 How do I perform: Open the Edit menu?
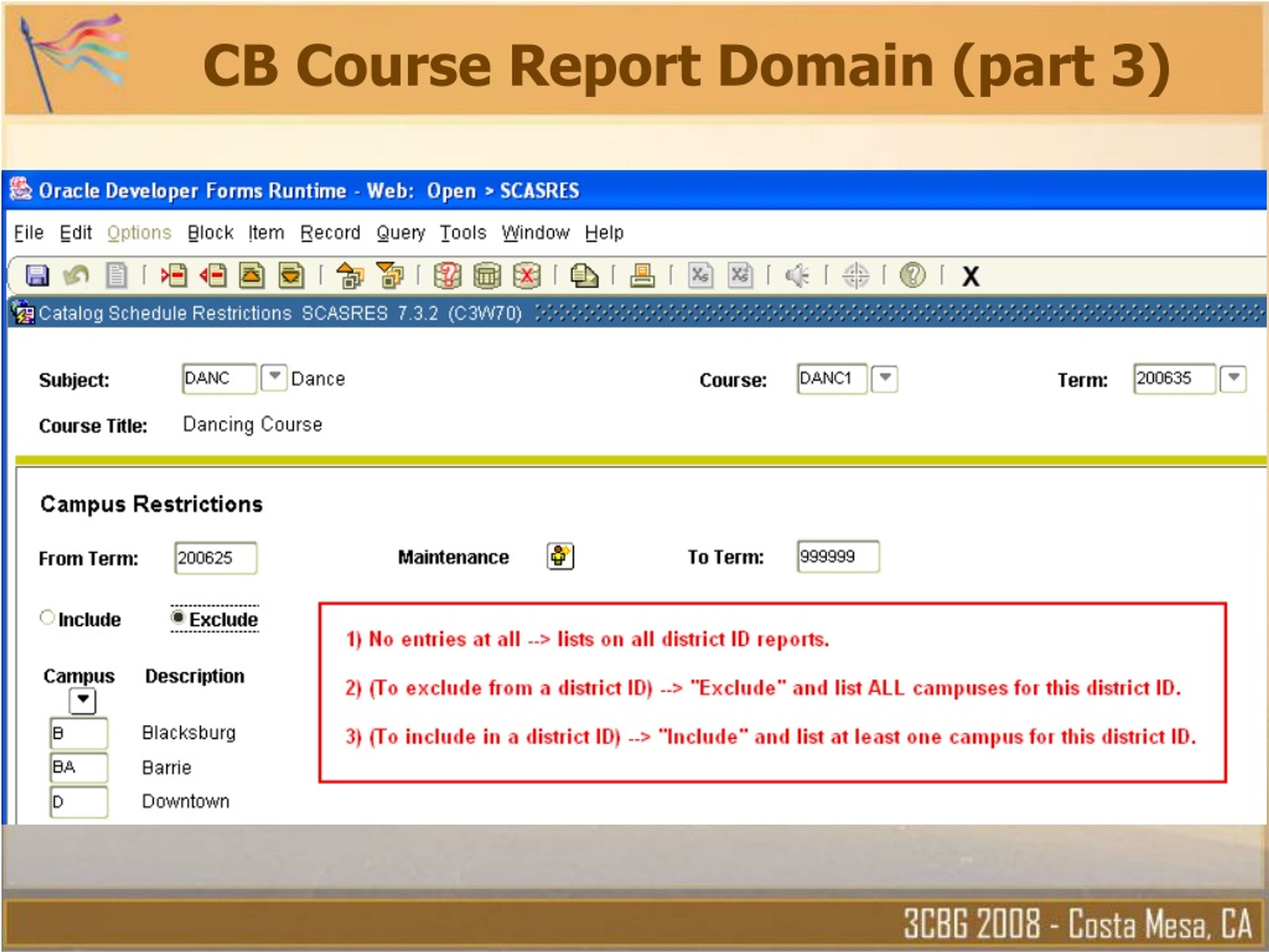76,233
